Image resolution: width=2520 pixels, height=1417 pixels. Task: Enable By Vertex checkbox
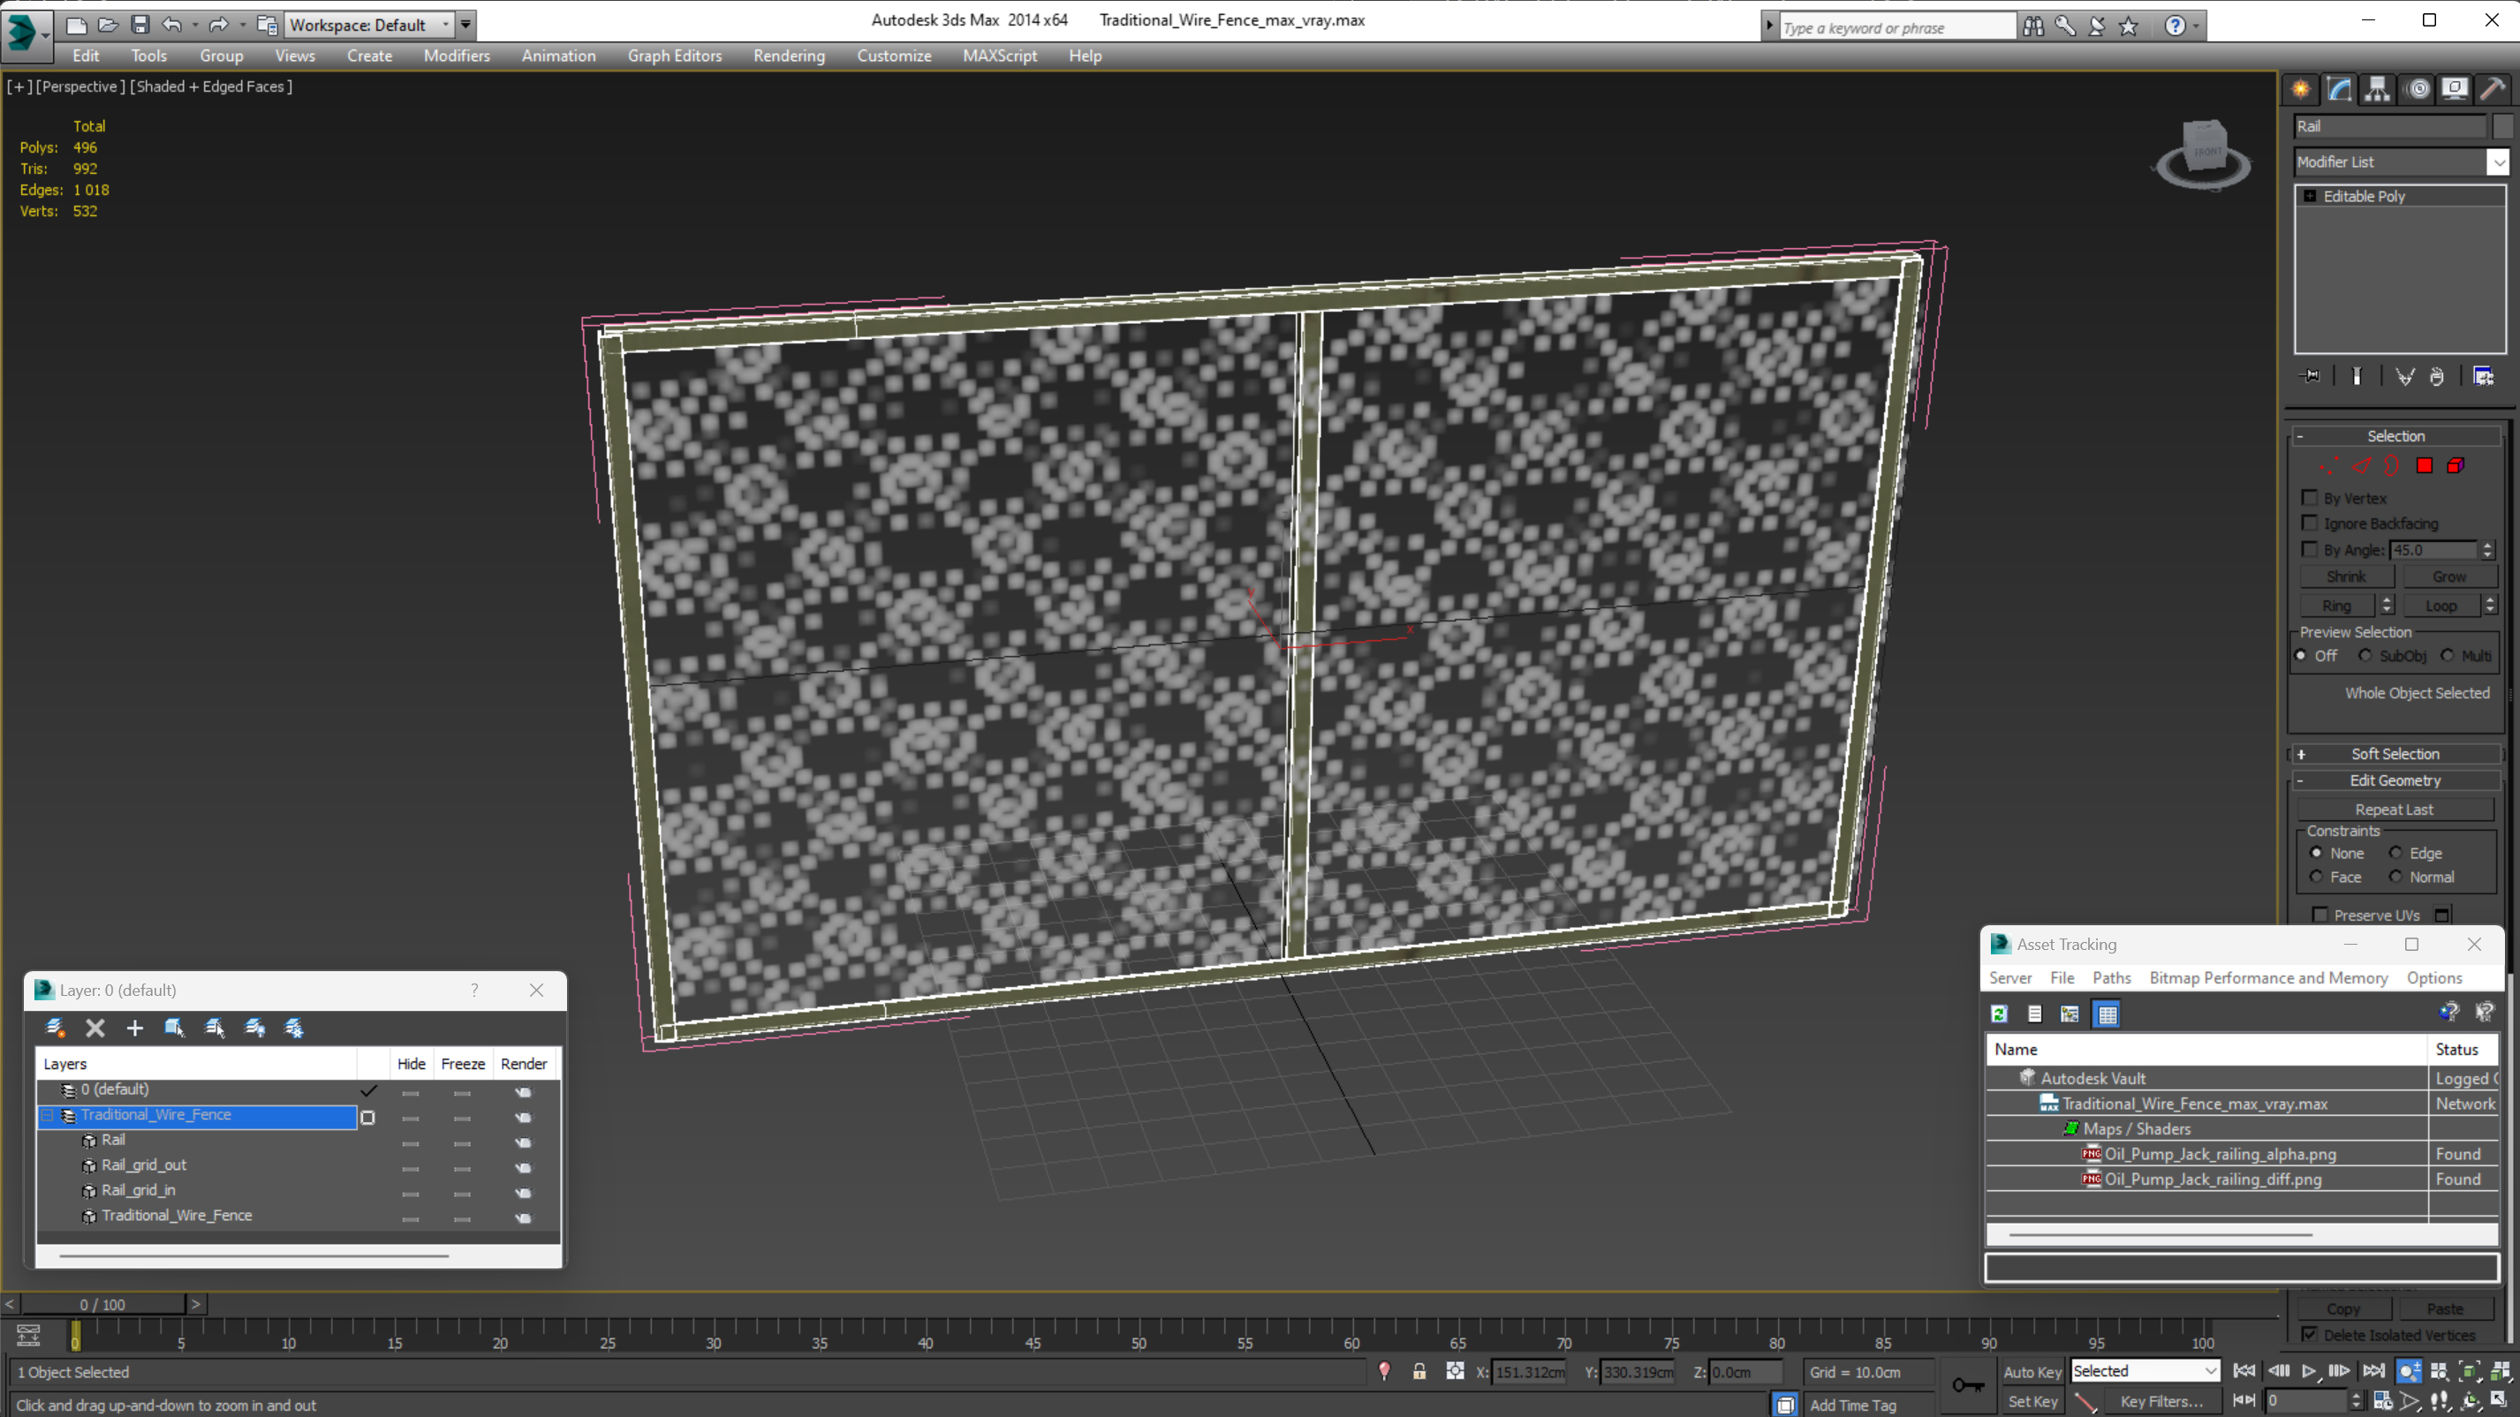click(x=2311, y=498)
